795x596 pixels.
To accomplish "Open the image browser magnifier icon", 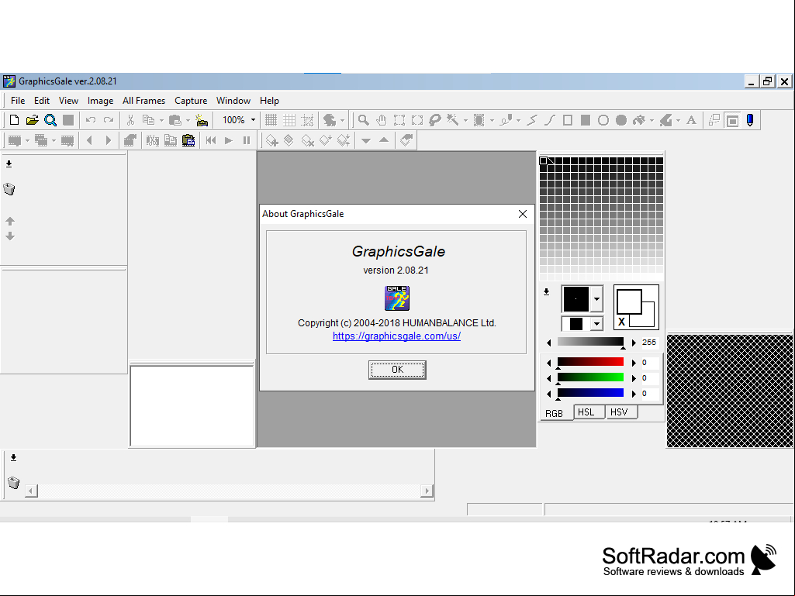I will click(x=50, y=120).
